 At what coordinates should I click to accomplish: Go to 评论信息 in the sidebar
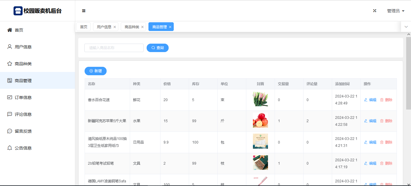[23, 114]
